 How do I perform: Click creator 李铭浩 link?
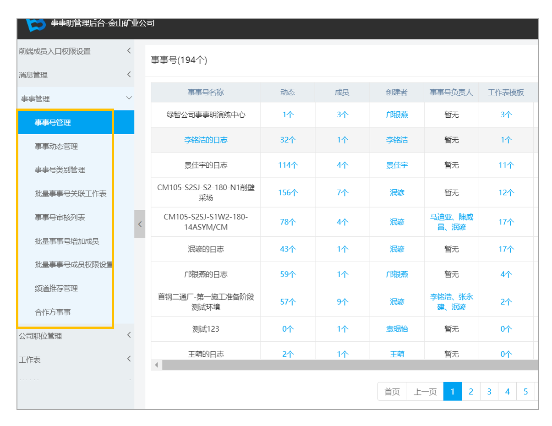[397, 140]
